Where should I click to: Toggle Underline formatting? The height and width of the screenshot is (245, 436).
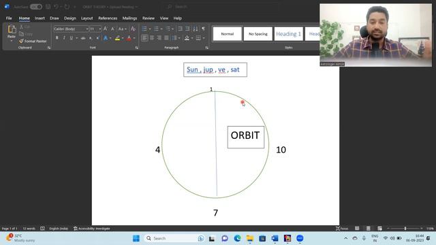[71, 38]
